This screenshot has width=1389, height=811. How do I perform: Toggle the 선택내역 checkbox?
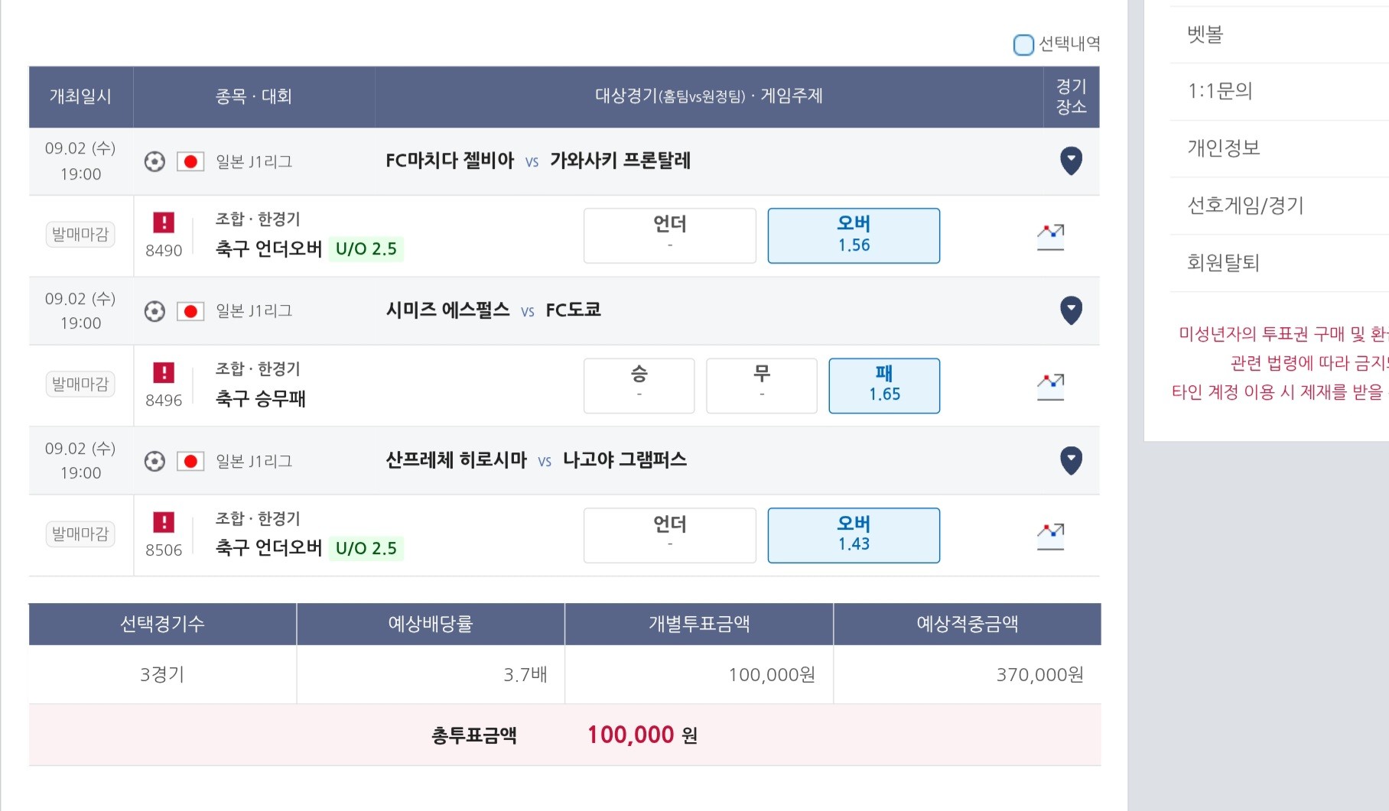coord(1023,45)
